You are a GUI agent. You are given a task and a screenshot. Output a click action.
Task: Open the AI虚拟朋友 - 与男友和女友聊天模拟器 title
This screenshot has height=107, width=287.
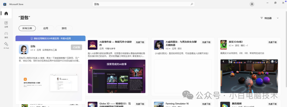coord(181,43)
